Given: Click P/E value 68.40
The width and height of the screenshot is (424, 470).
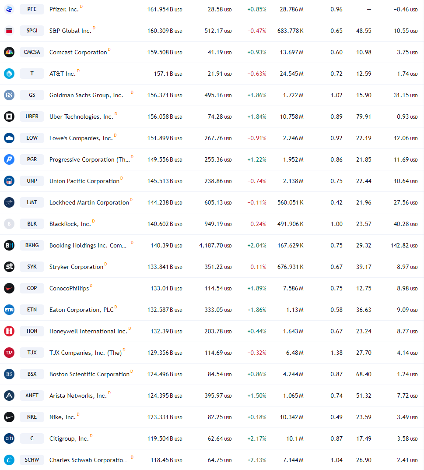Looking at the screenshot, I should point(364,375).
